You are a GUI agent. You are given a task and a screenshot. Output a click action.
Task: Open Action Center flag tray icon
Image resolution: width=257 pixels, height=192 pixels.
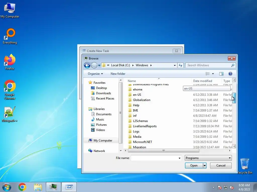pos(219,187)
